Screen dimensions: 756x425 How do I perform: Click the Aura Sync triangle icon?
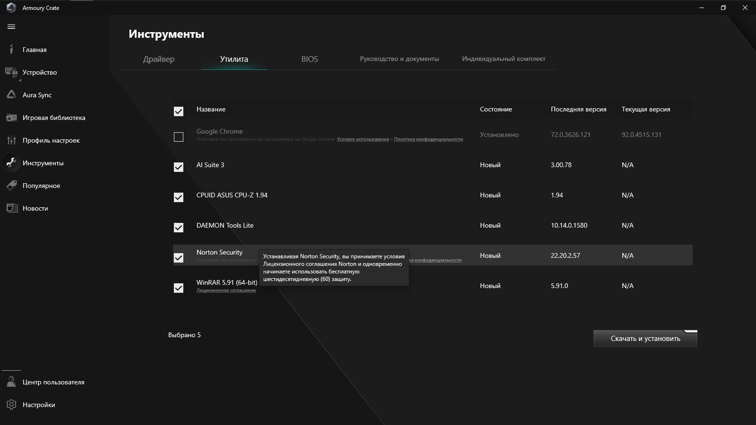click(11, 95)
